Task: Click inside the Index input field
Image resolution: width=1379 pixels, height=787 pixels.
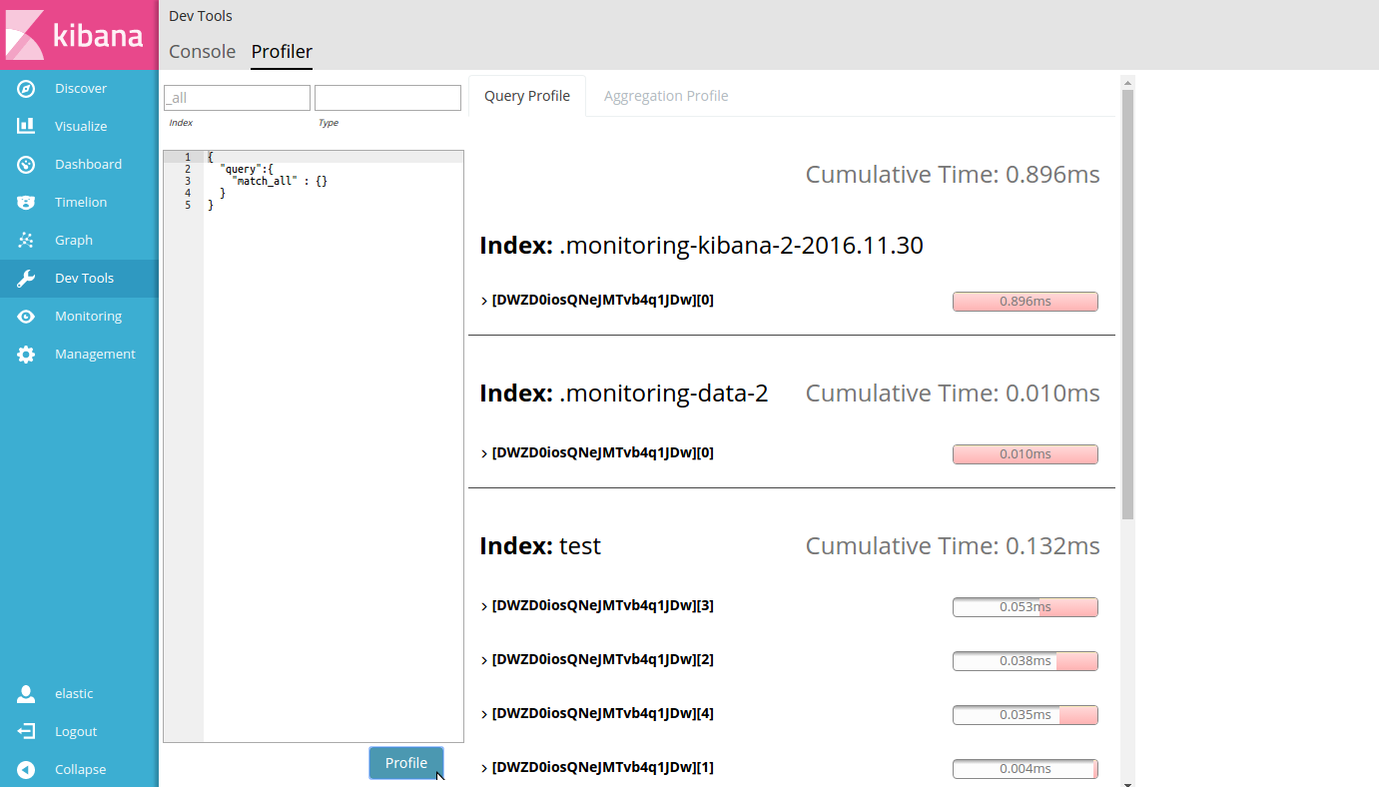Action: [236, 97]
